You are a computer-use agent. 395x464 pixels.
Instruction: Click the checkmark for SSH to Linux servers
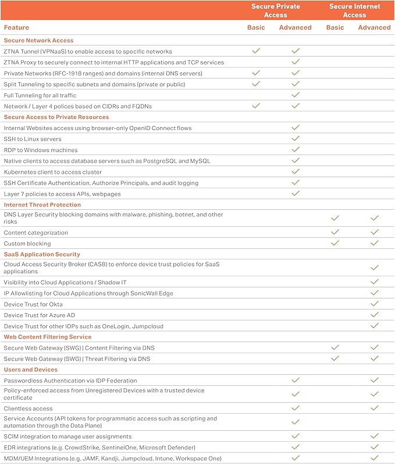click(x=296, y=139)
